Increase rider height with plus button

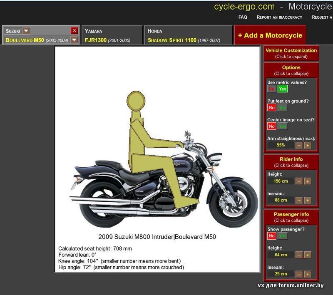click(308, 181)
